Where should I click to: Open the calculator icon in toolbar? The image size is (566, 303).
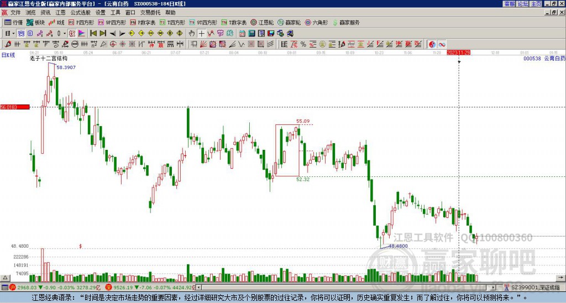251,33
